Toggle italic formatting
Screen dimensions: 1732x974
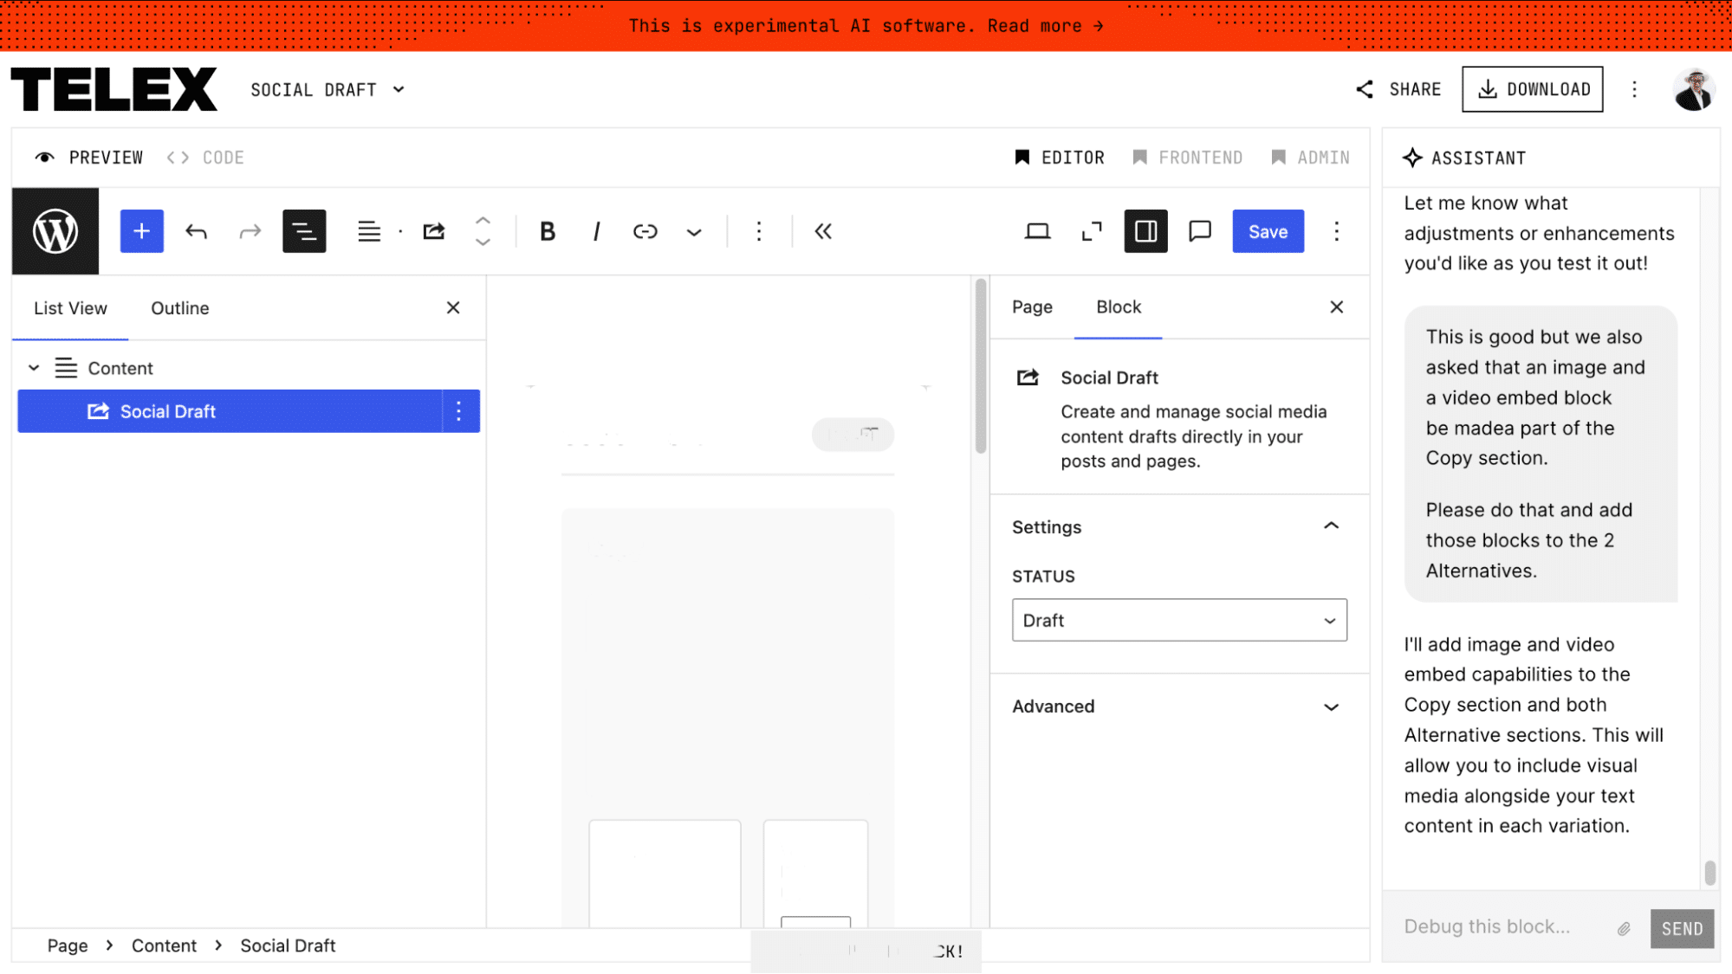(x=596, y=231)
